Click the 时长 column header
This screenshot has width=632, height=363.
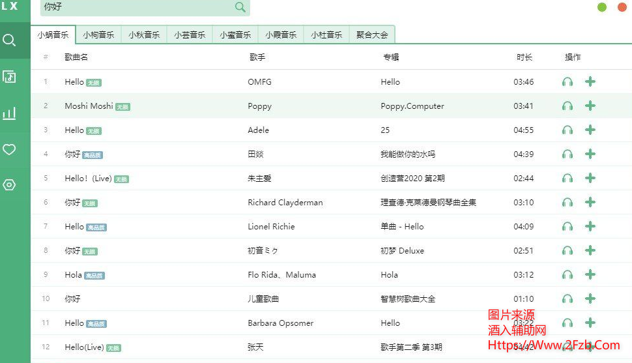524,57
